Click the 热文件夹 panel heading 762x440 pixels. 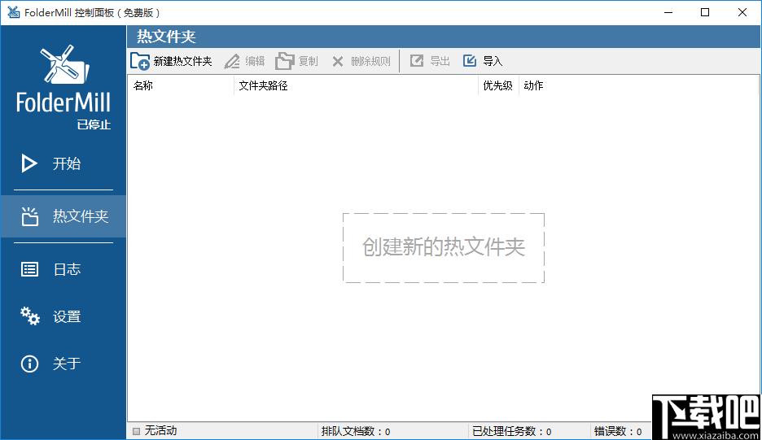tap(166, 37)
